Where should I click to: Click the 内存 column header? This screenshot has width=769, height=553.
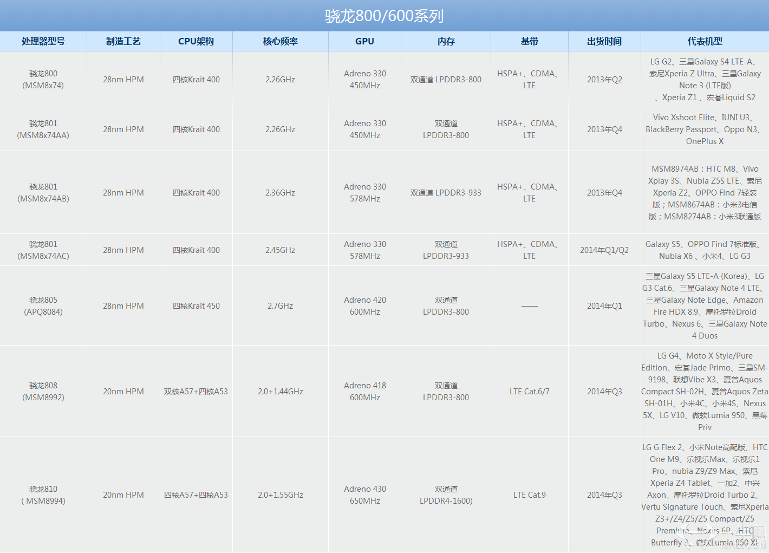[x=446, y=41]
